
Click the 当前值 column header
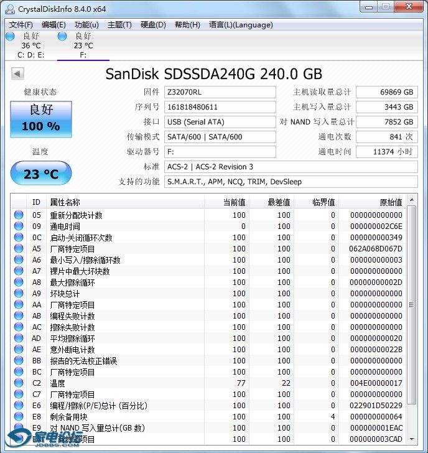click(226, 202)
